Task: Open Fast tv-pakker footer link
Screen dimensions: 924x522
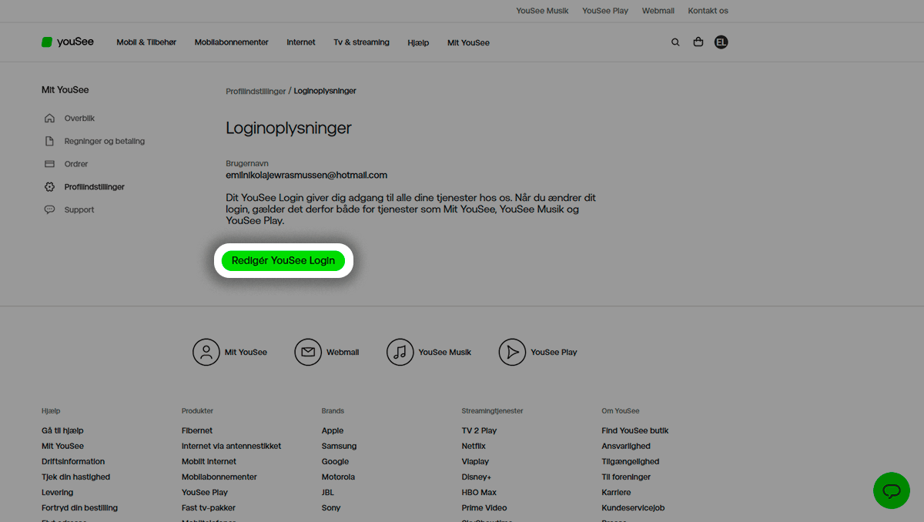Action: (209, 507)
